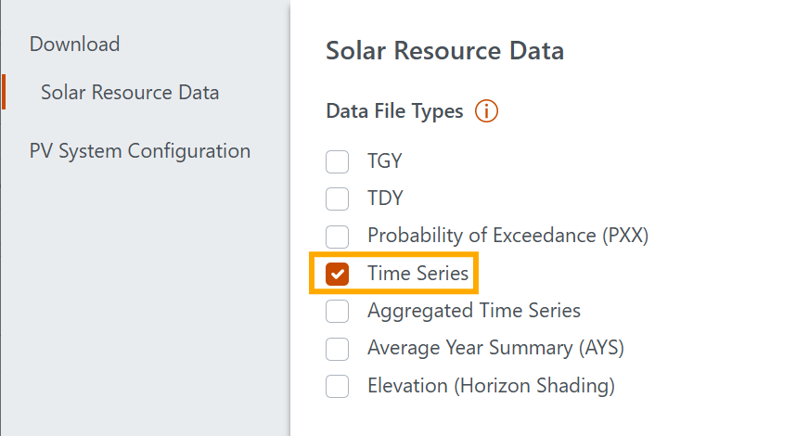The image size is (809, 436).
Task: Tick the Average Year Summary checkbox
Action: pyautogui.click(x=338, y=349)
